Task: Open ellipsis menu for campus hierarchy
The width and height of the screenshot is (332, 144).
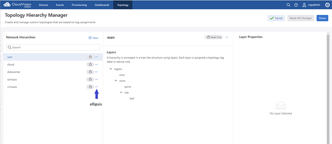Action: [96, 79]
